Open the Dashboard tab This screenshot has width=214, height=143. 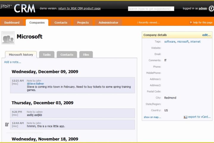[x=12, y=23]
